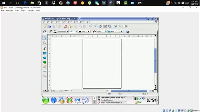200x112 pixels.
Task: Select the green 3D Objects tool
Action: [x=45, y=62]
